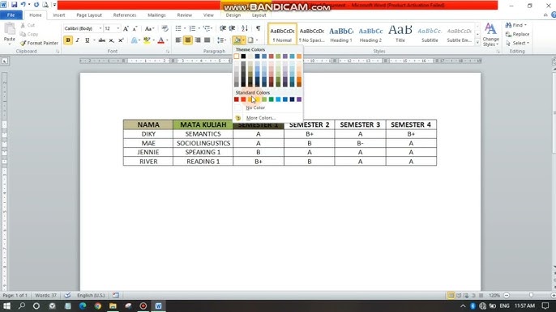The height and width of the screenshot is (312, 556).
Task: Apply the Title style
Action: 400,34
